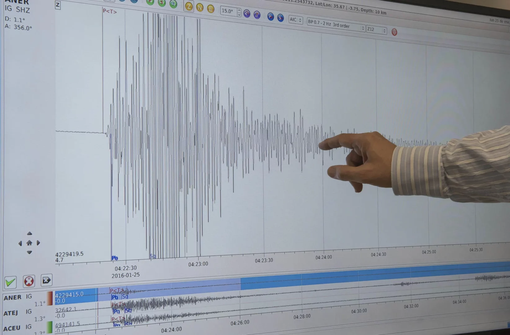The image size is (510, 335).
Task: Click the home navigation arrow button
Action: (29, 243)
